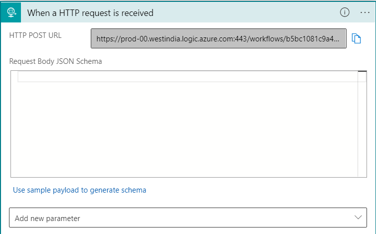Click the blank header area beside the trigger title

tap(244, 12)
